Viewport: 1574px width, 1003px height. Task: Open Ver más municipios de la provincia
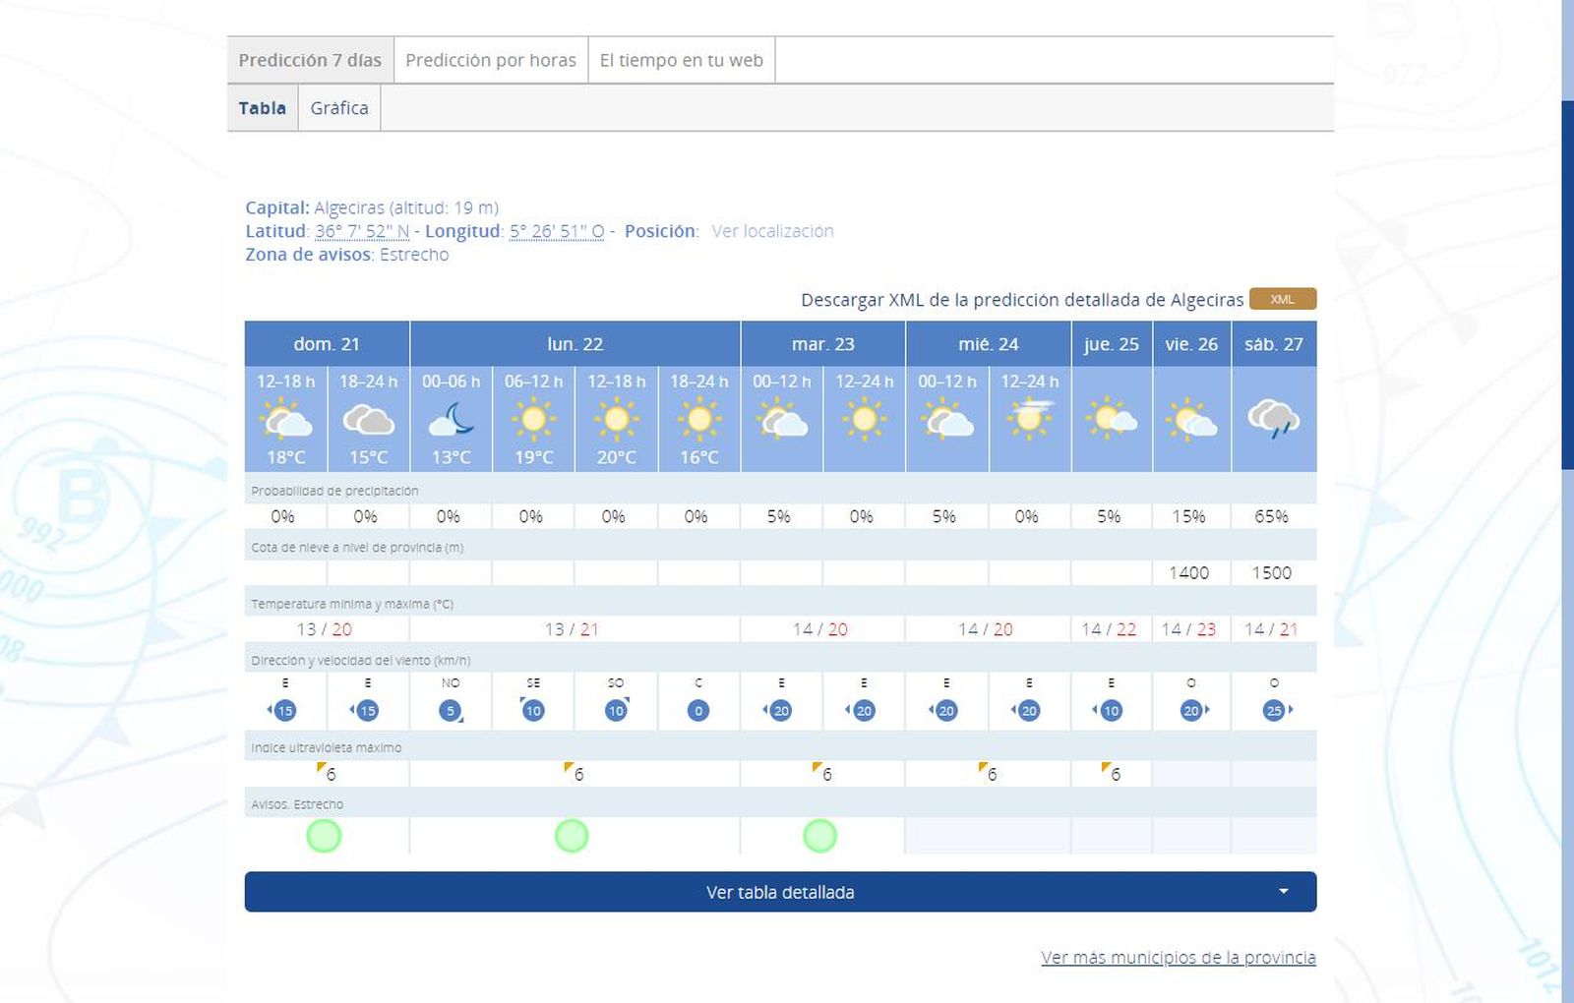point(1179,957)
